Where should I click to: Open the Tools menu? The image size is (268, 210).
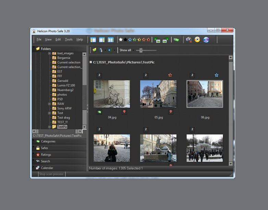(x=69, y=39)
